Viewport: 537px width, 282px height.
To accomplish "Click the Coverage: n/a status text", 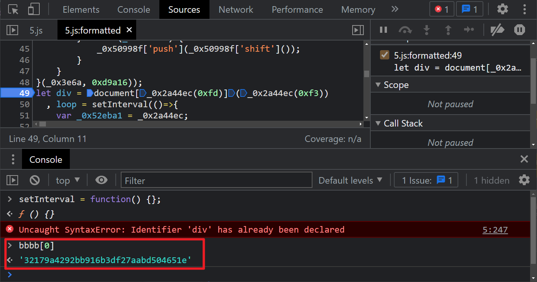I will 333,139.
